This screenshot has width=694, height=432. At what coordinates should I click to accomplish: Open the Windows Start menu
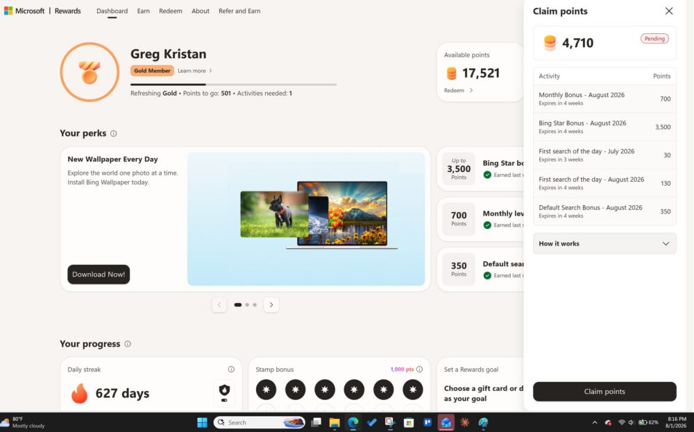(202, 422)
